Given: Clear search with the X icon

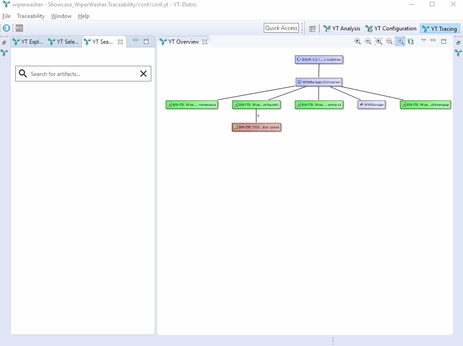Looking at the screenshot, I should click(x=143, y=74).
